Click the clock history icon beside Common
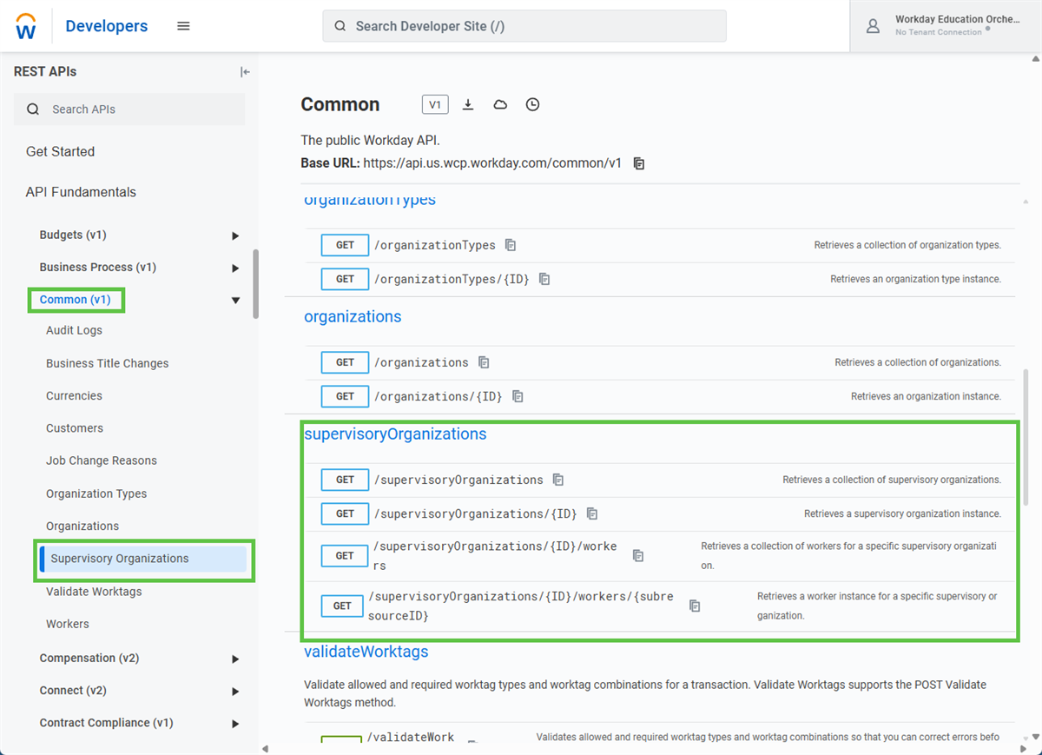1042x755 pixels. coord(532,104)
